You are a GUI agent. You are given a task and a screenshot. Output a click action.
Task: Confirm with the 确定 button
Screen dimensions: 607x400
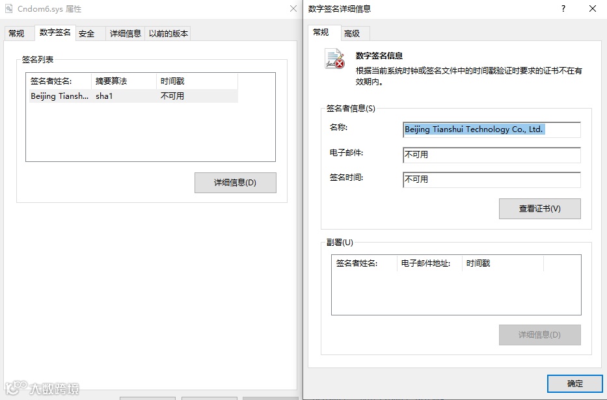point(575,383)
